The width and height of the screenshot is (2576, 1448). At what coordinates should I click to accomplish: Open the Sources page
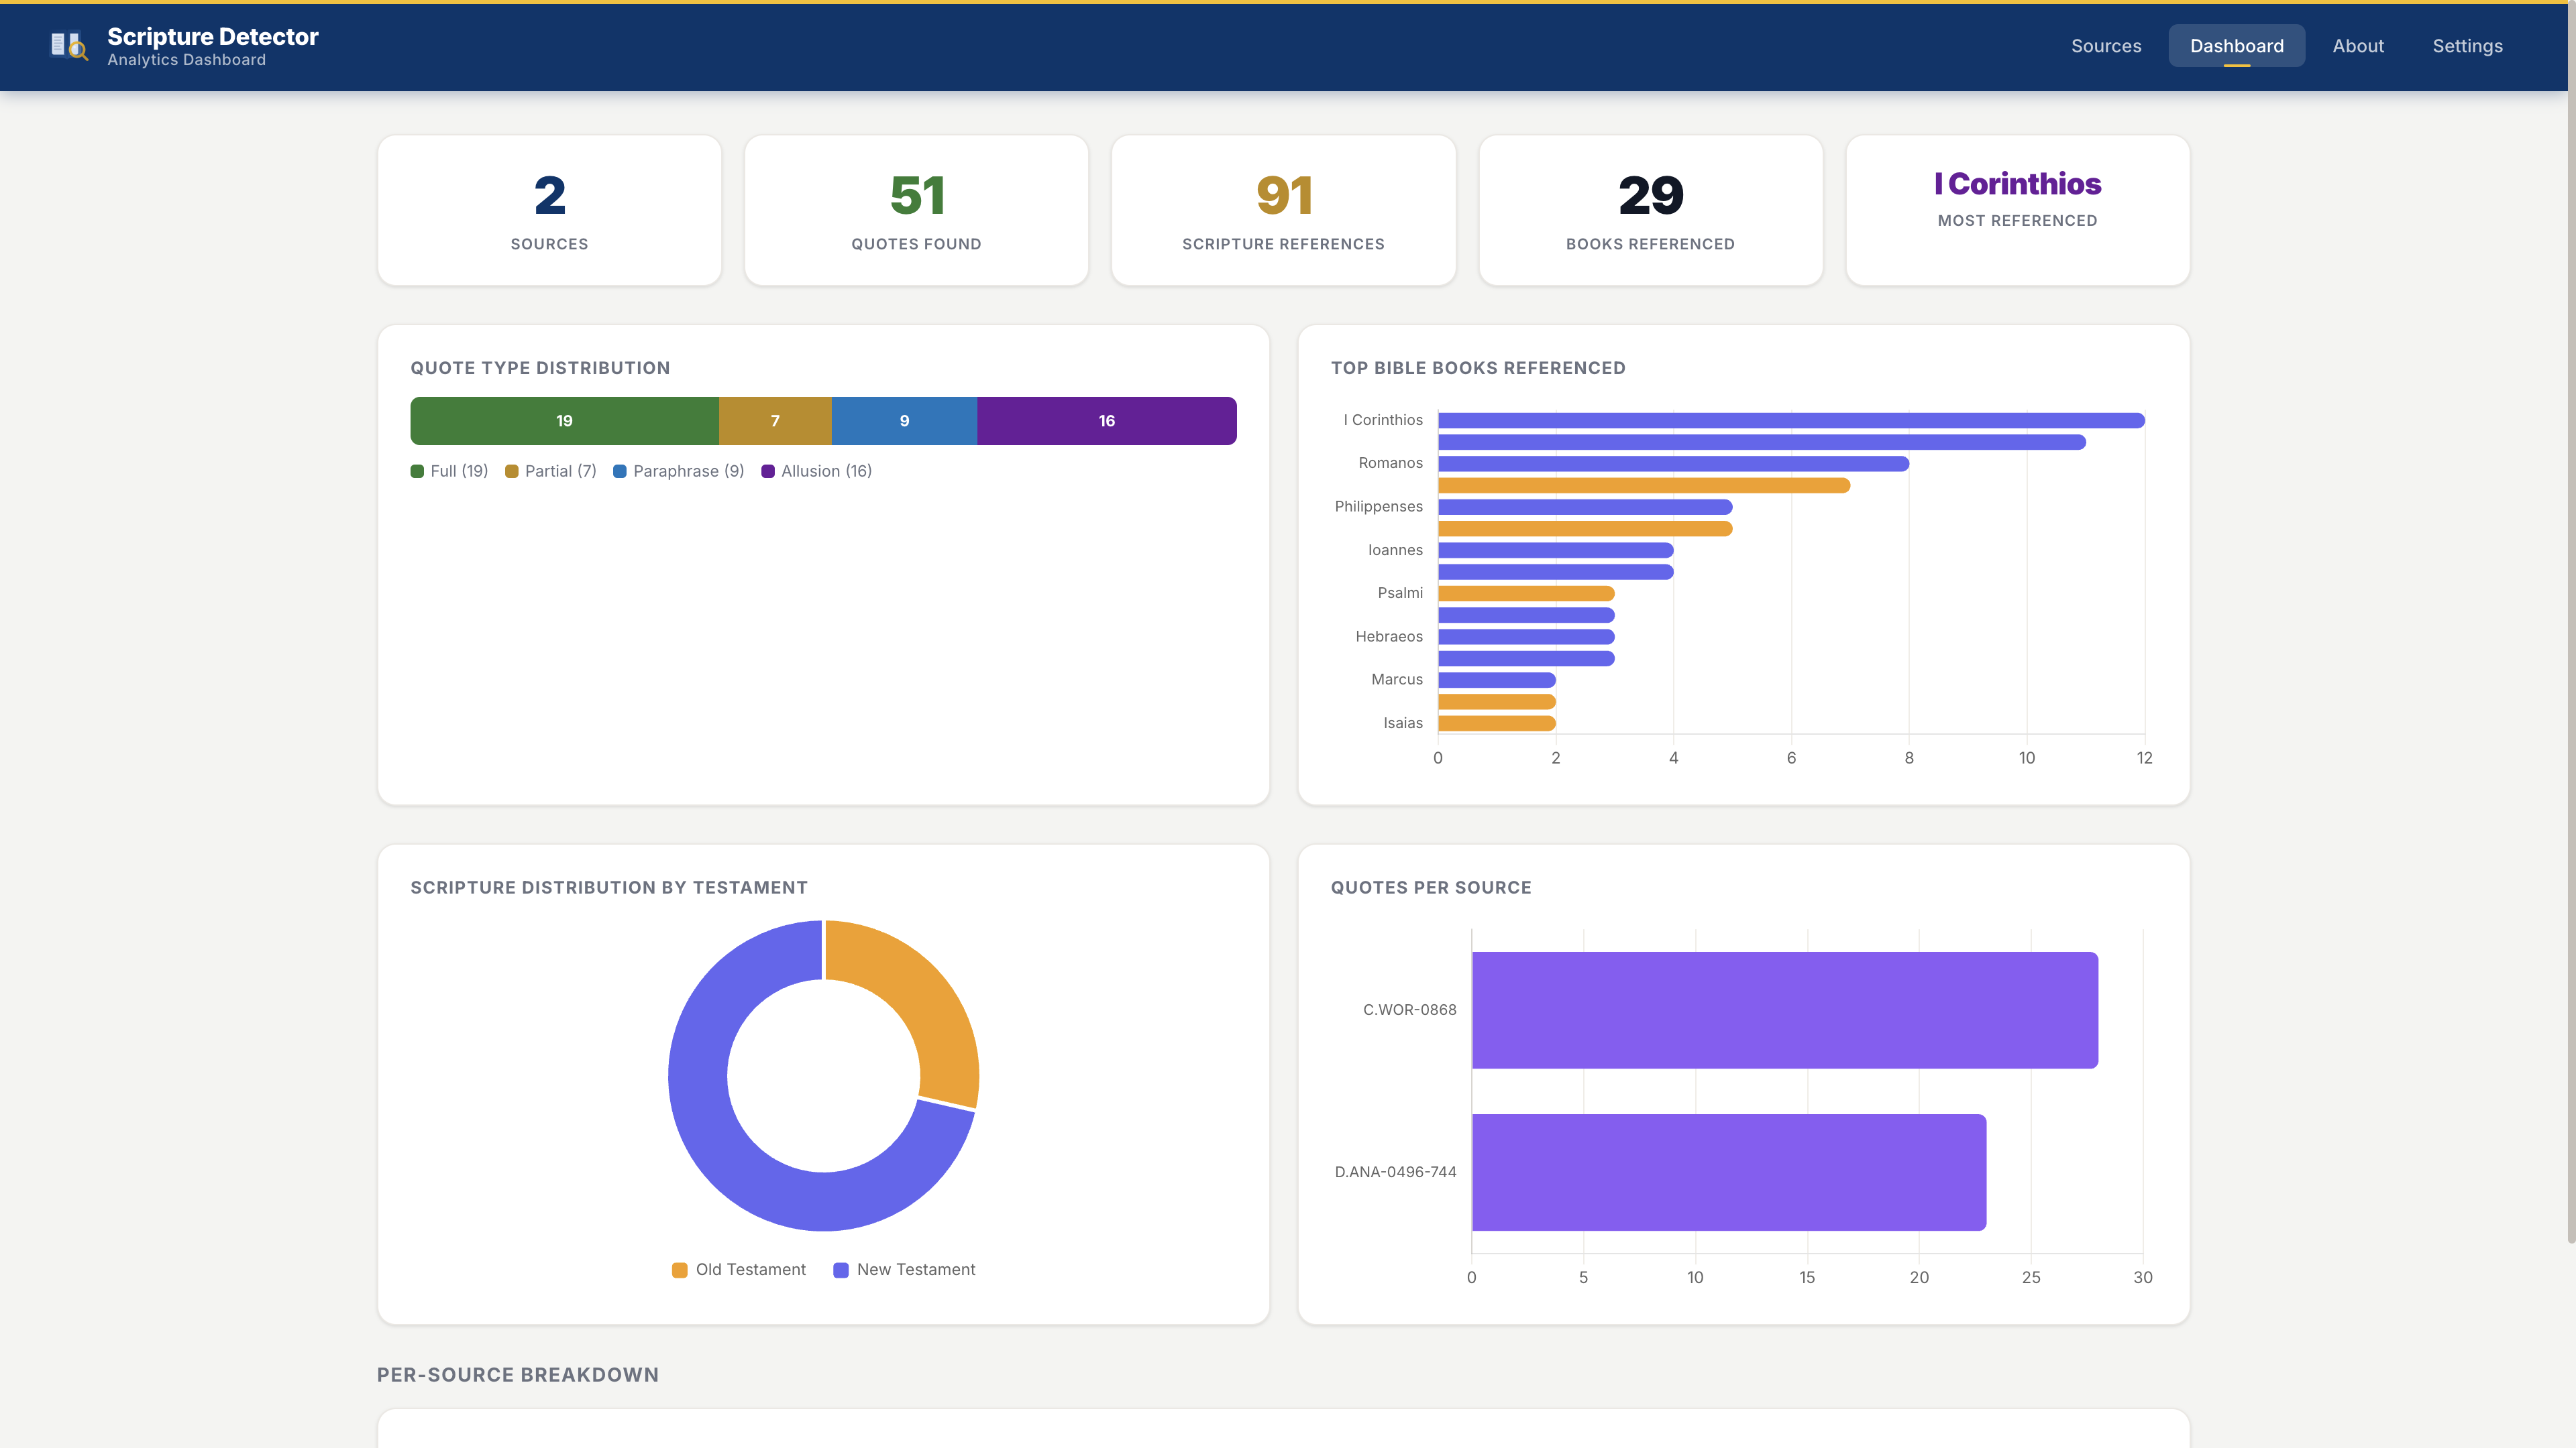click(2106, 46)
